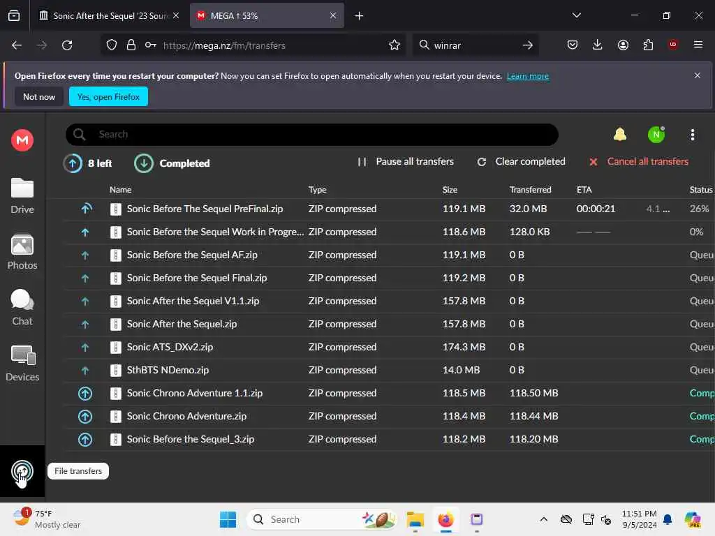Focus the MEGA Search field
This screenshot has width=715, height=536.
(x=312, y=135)
